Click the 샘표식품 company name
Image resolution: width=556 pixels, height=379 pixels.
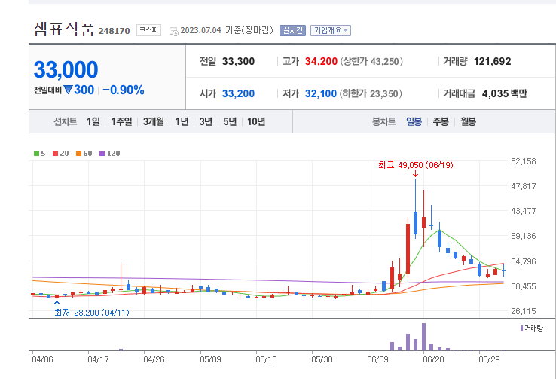(64, 29)
